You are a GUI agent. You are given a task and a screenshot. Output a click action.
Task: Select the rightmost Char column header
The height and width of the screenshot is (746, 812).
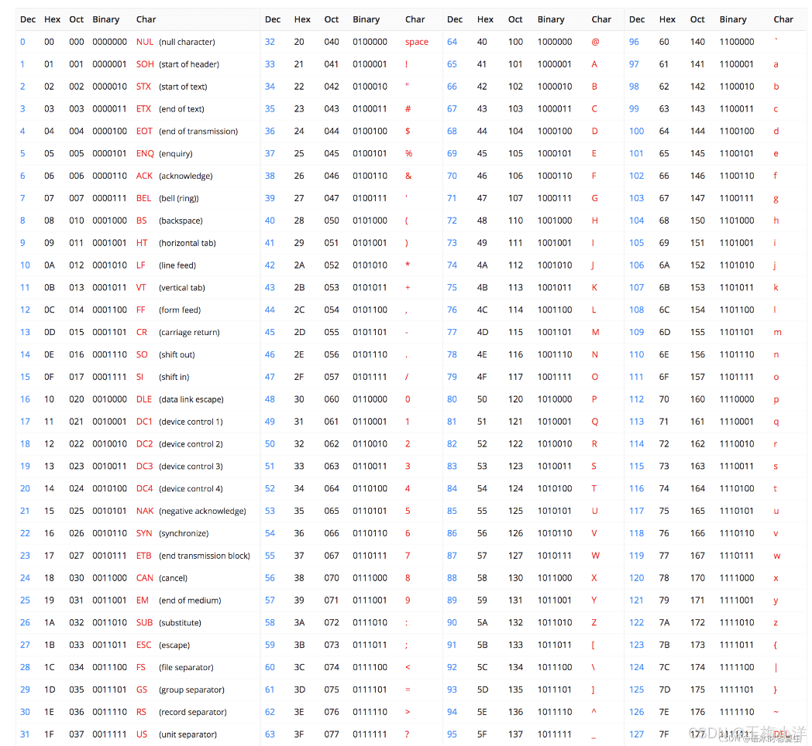tap(783, 19)
